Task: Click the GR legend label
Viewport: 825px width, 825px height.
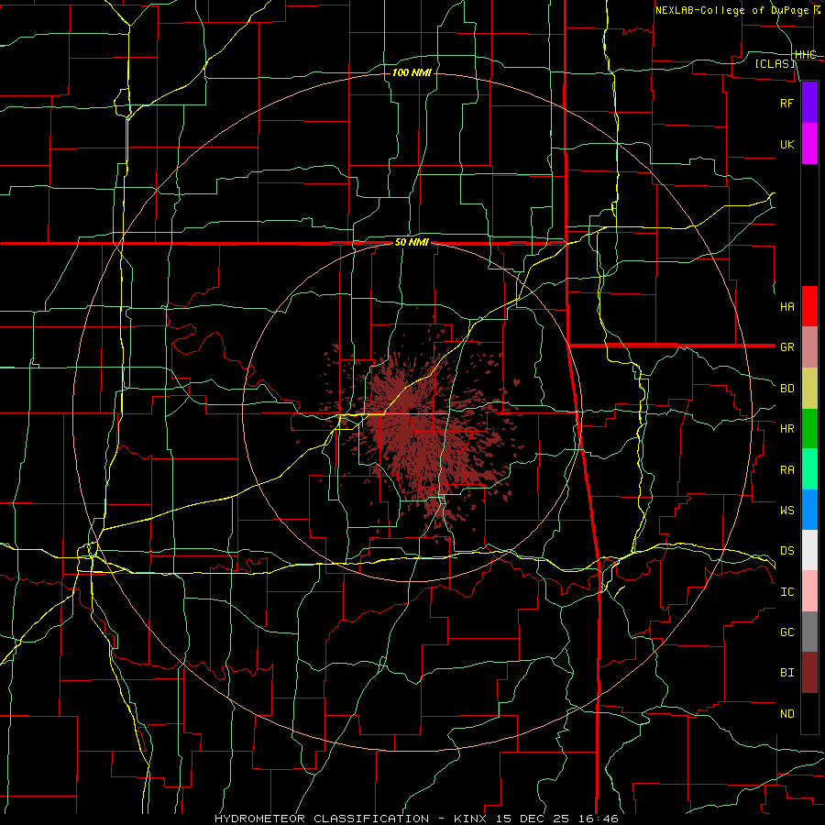Action: coord(787,347)
